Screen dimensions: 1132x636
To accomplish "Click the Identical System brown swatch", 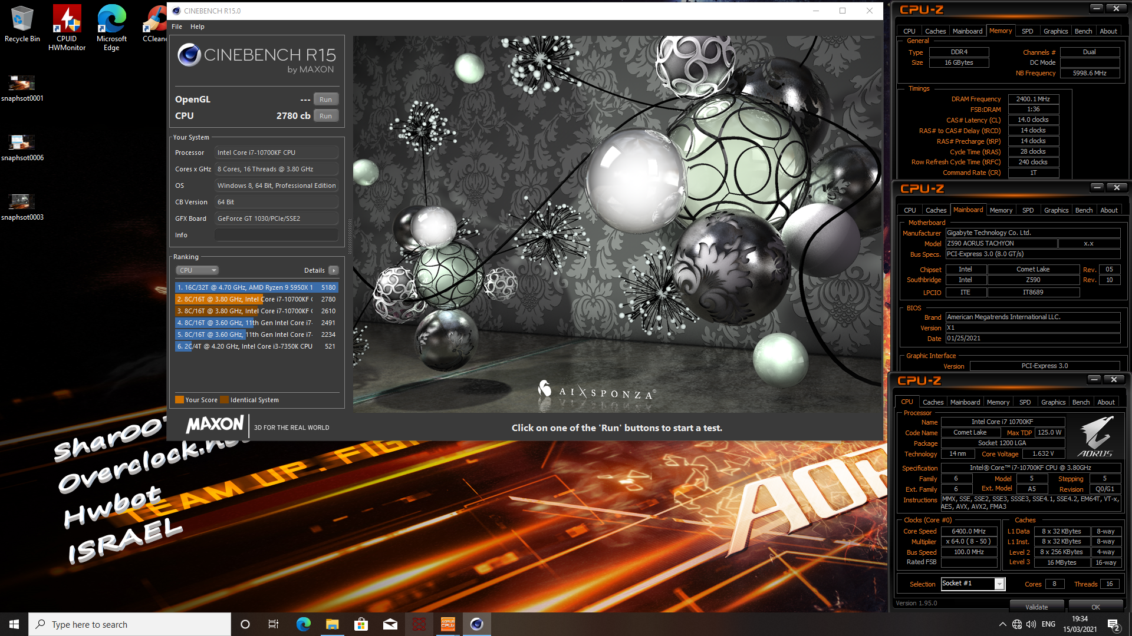I will coord(224,400).
